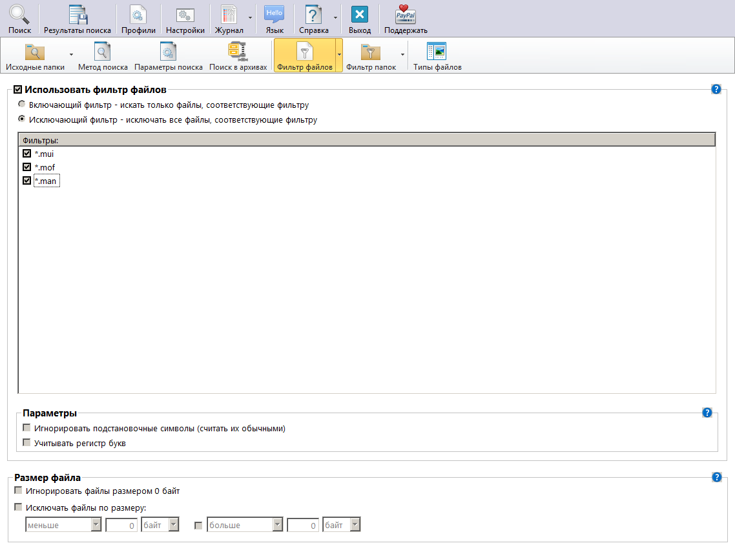Toggle the checkbox before больше combo
Viewport: 735px width, 552px height.
pos(198,526)
